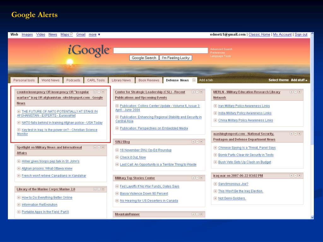Viewport: 323px width, 242px height.
Task: Open menu icon of Spotlight on Military News gadget
Action: (x=95, y=147)
